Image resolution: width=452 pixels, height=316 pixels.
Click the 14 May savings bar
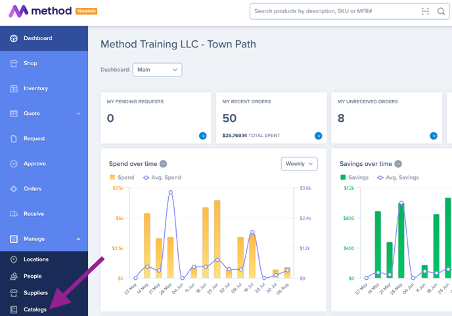(378, 245)
